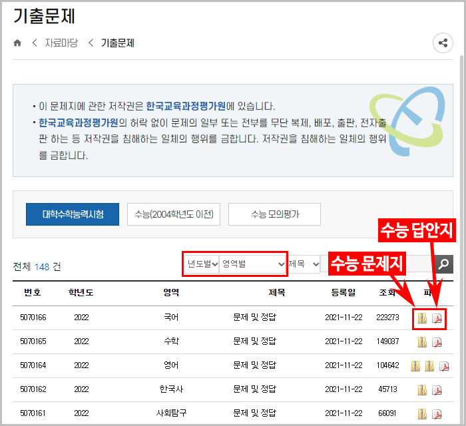Click 기출문제 breadcrumb link
Screen dimensions: 466x426
coord(118,43)
